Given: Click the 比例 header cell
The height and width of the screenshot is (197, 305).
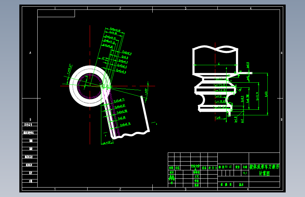Looking at the screenshot, I should 245,167.
